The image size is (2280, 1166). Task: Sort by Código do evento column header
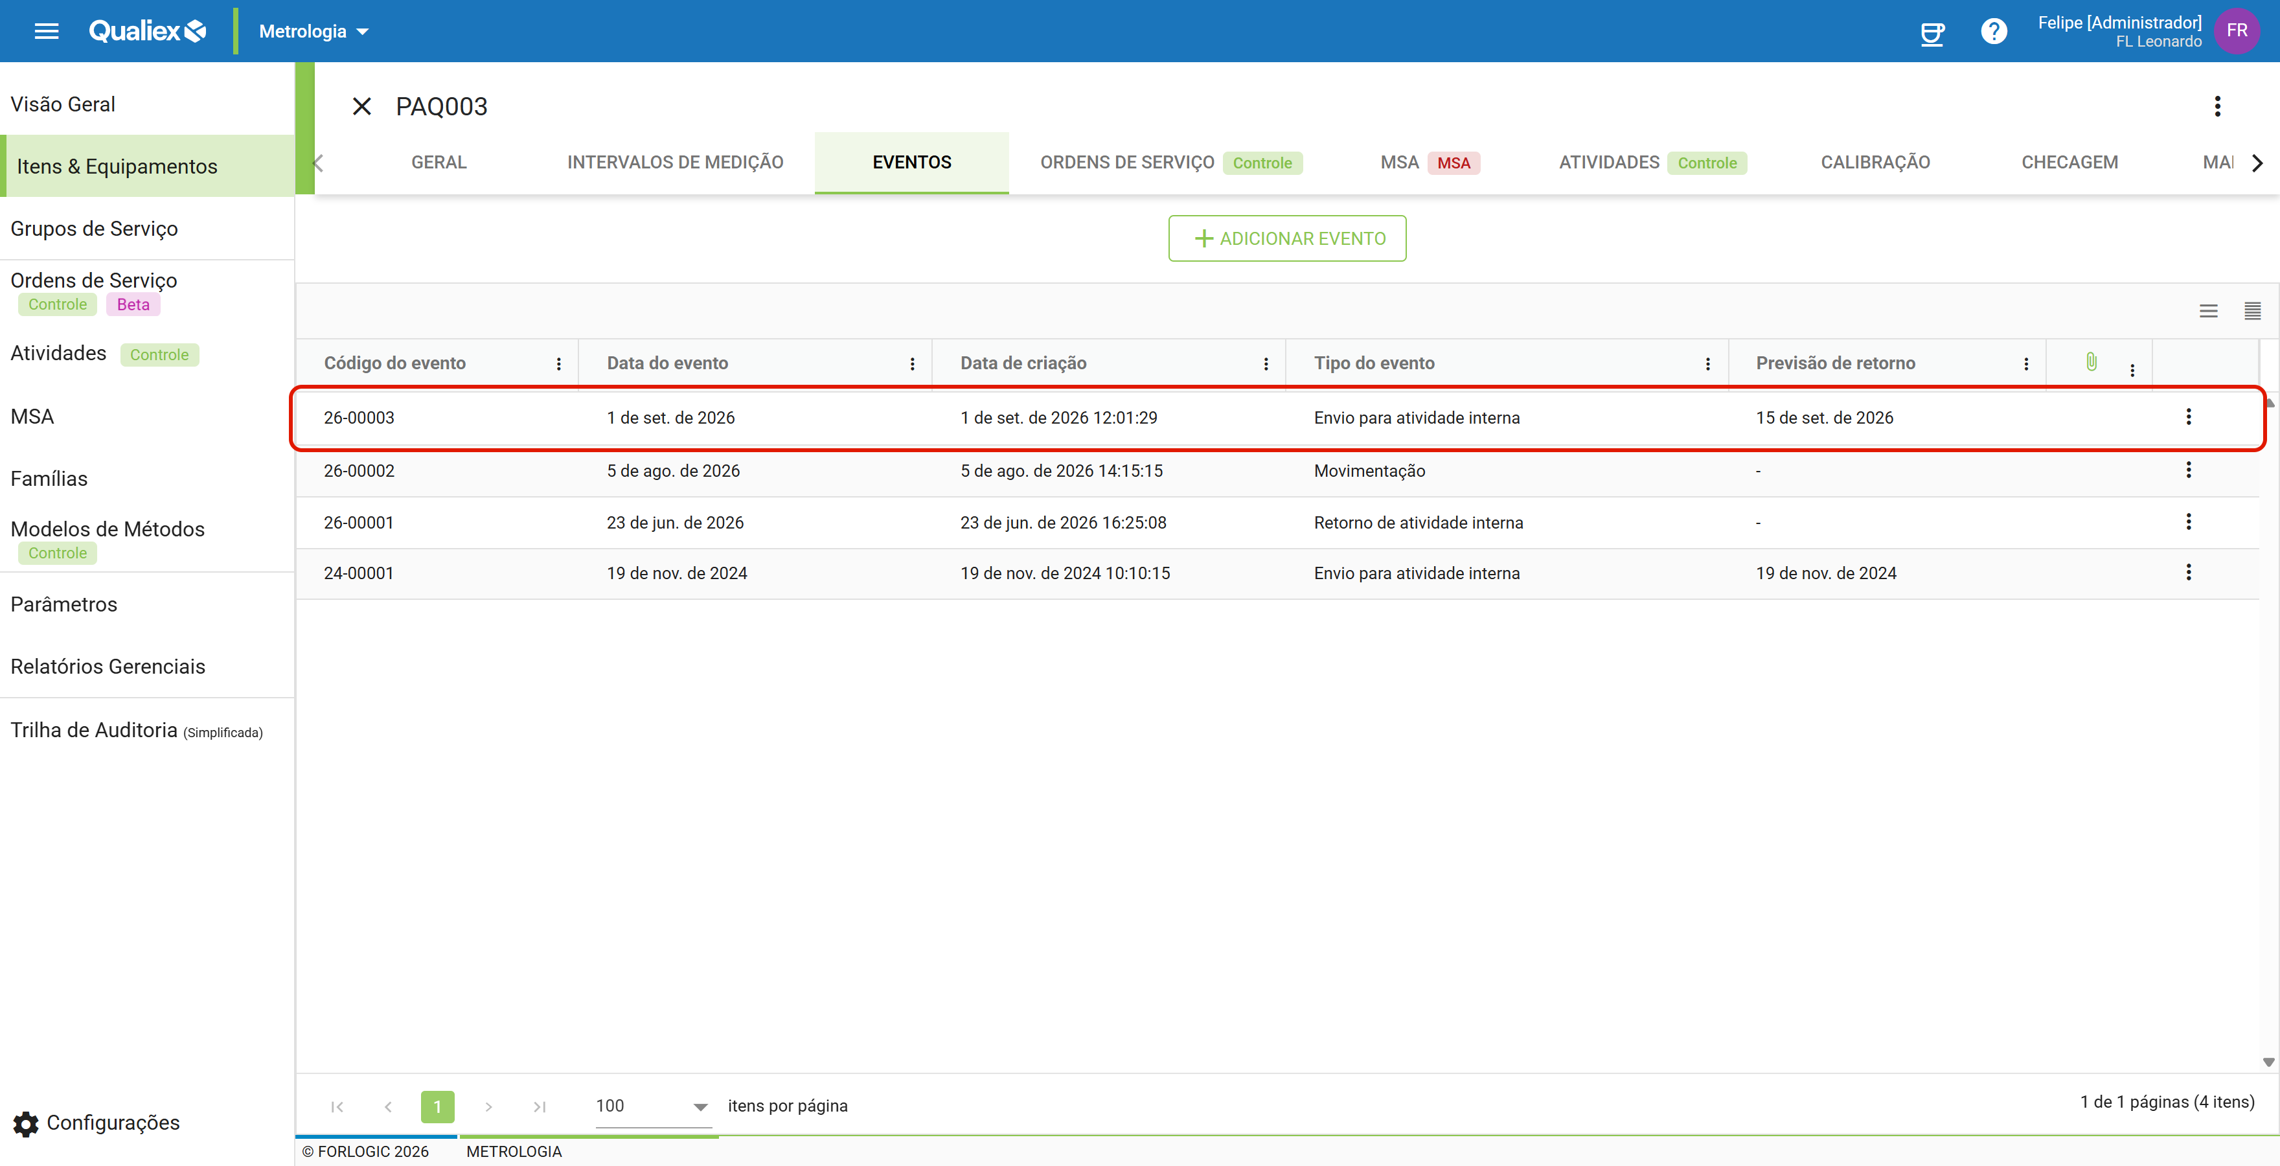[394, 363]
